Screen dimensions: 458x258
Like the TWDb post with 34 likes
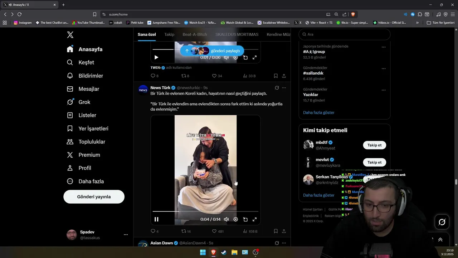(217, 76)
